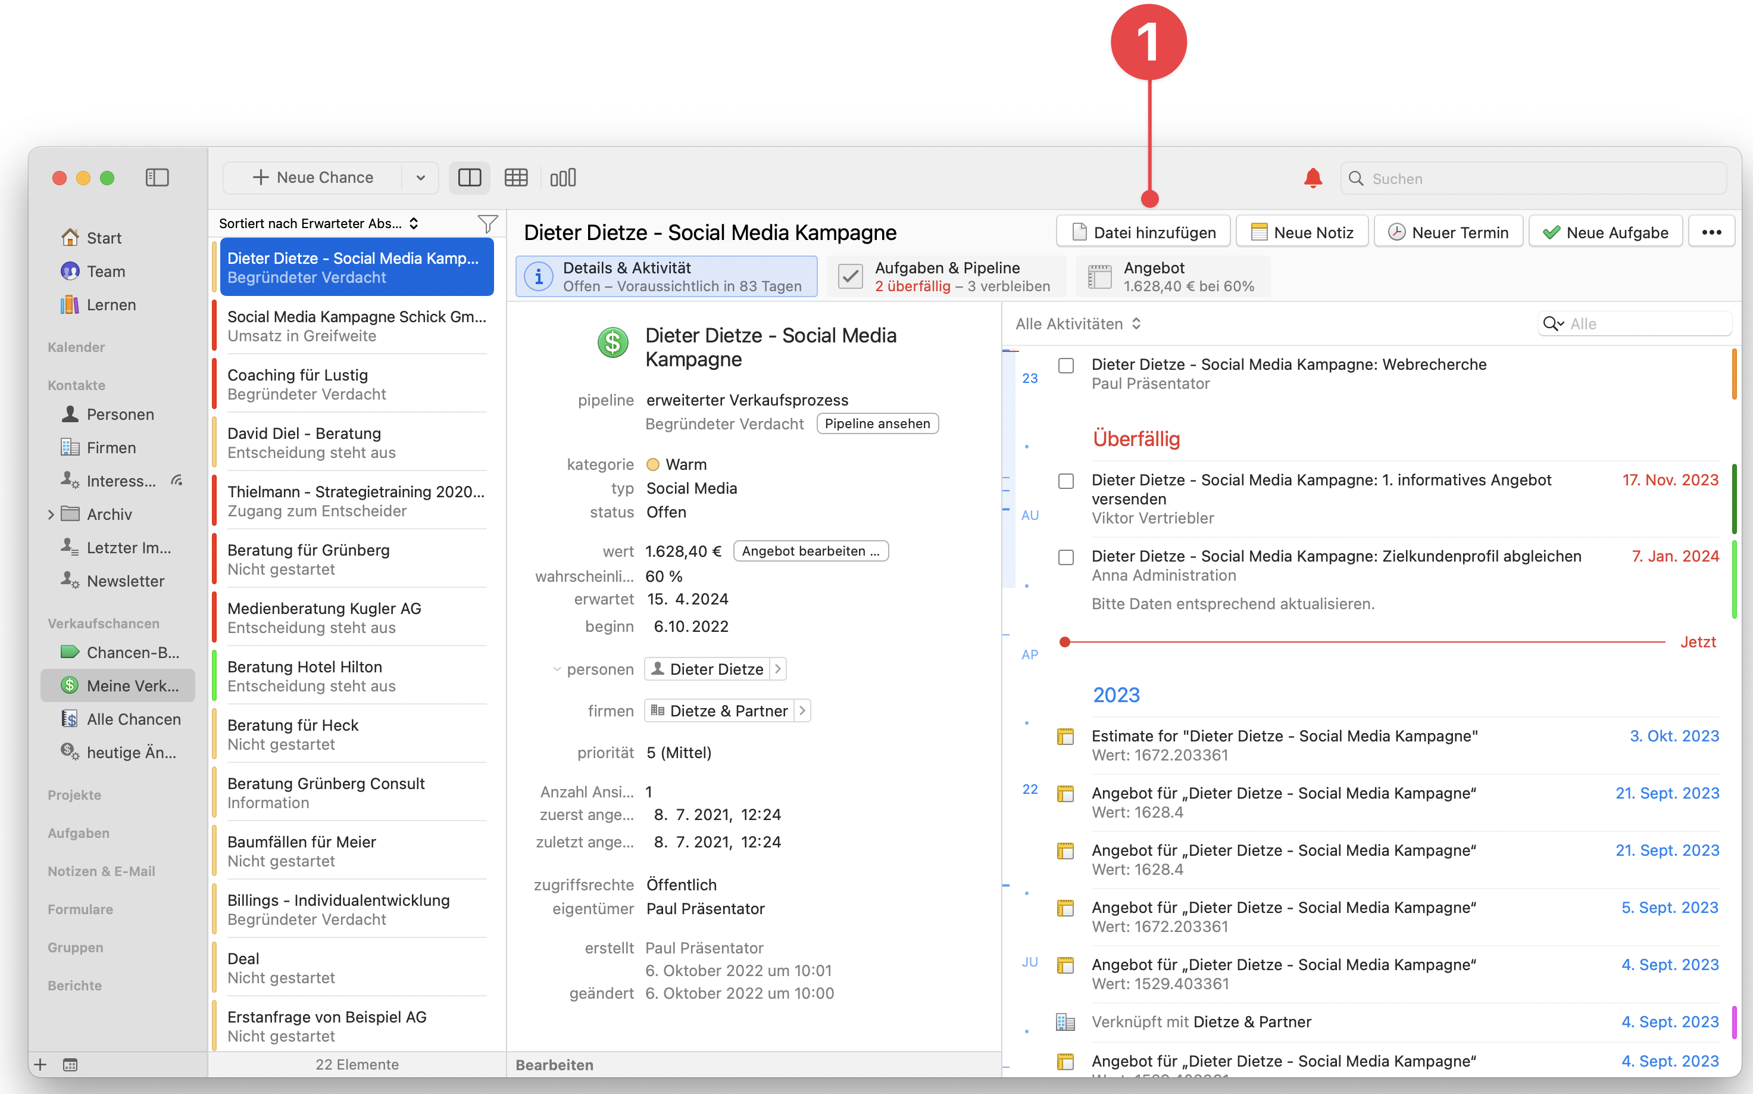Select split view layout icon

pyautogui.click(x=469, y=178)
